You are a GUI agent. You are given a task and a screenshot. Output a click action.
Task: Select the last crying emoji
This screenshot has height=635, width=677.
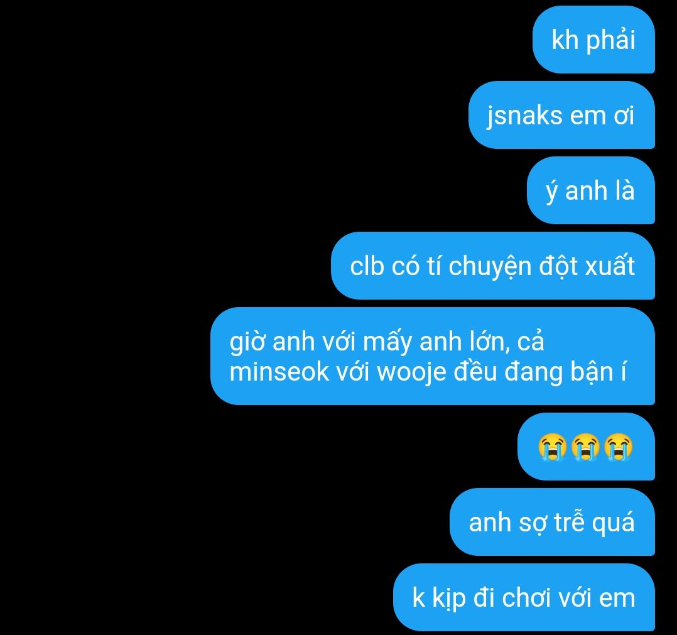click(x=618, y=447)
